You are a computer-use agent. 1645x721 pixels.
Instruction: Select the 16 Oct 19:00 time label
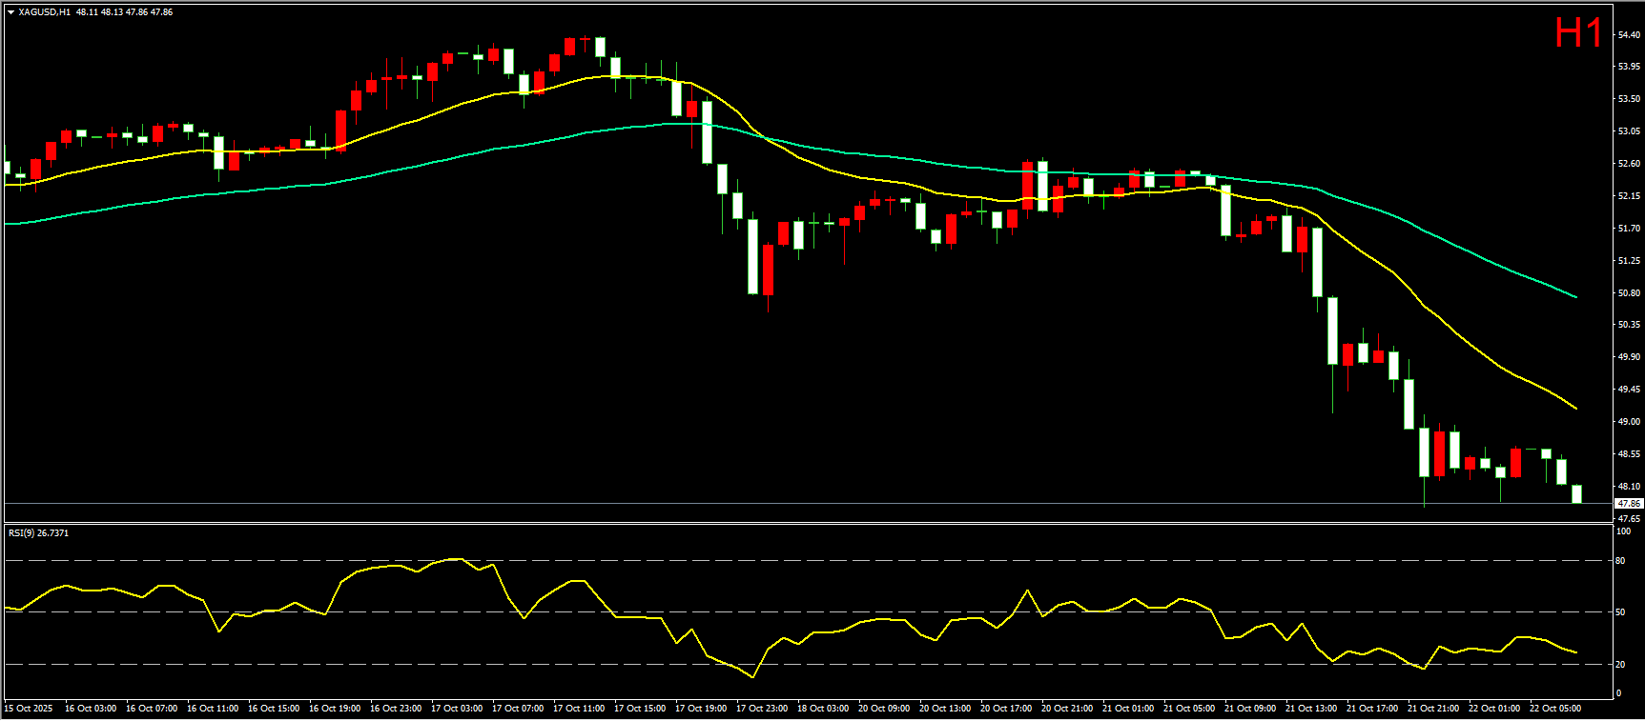point(335,709)
